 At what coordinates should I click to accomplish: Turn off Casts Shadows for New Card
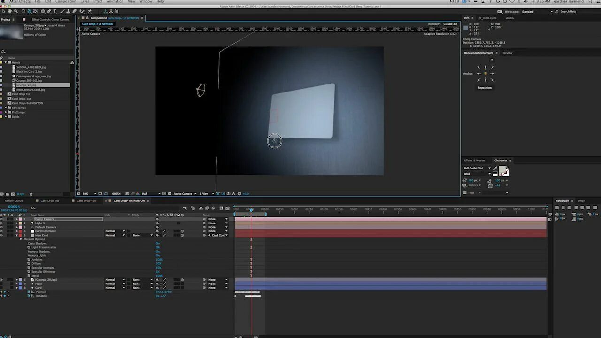point(158,243)
